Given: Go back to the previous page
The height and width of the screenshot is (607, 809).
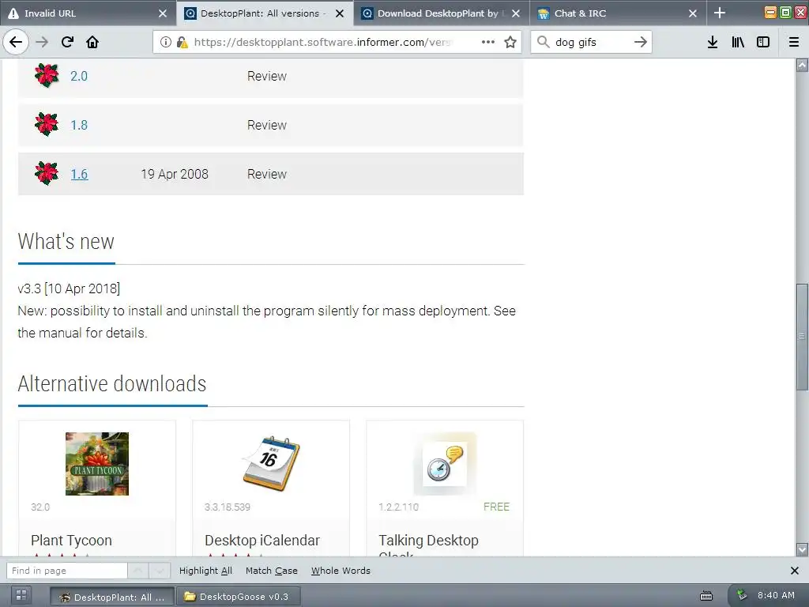Looking at the screenshot, I should point(16,42).
